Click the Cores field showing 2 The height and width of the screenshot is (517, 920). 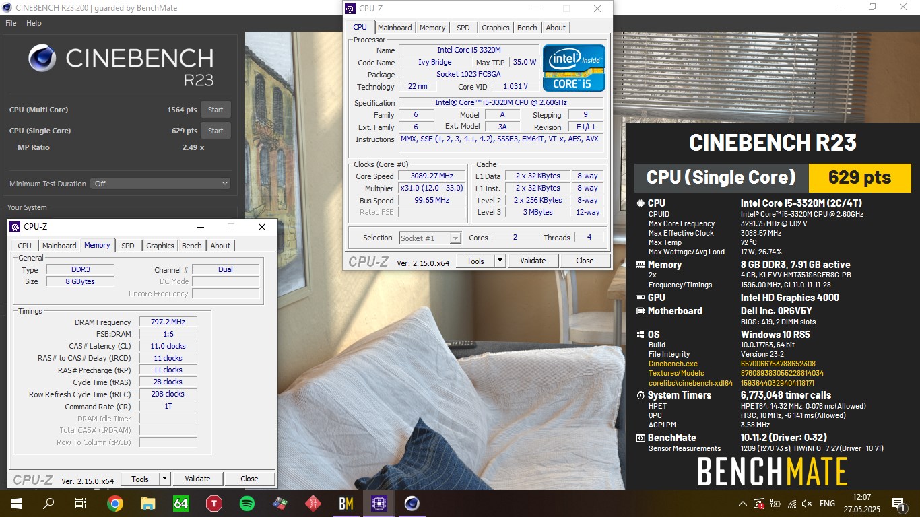(x=515, y=238)
